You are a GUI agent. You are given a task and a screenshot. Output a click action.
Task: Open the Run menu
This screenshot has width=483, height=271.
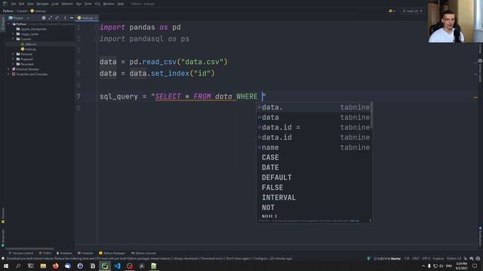click(78, 4)
